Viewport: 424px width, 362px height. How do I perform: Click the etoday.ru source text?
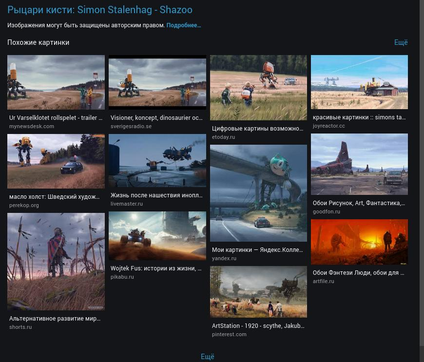[224, 137]
